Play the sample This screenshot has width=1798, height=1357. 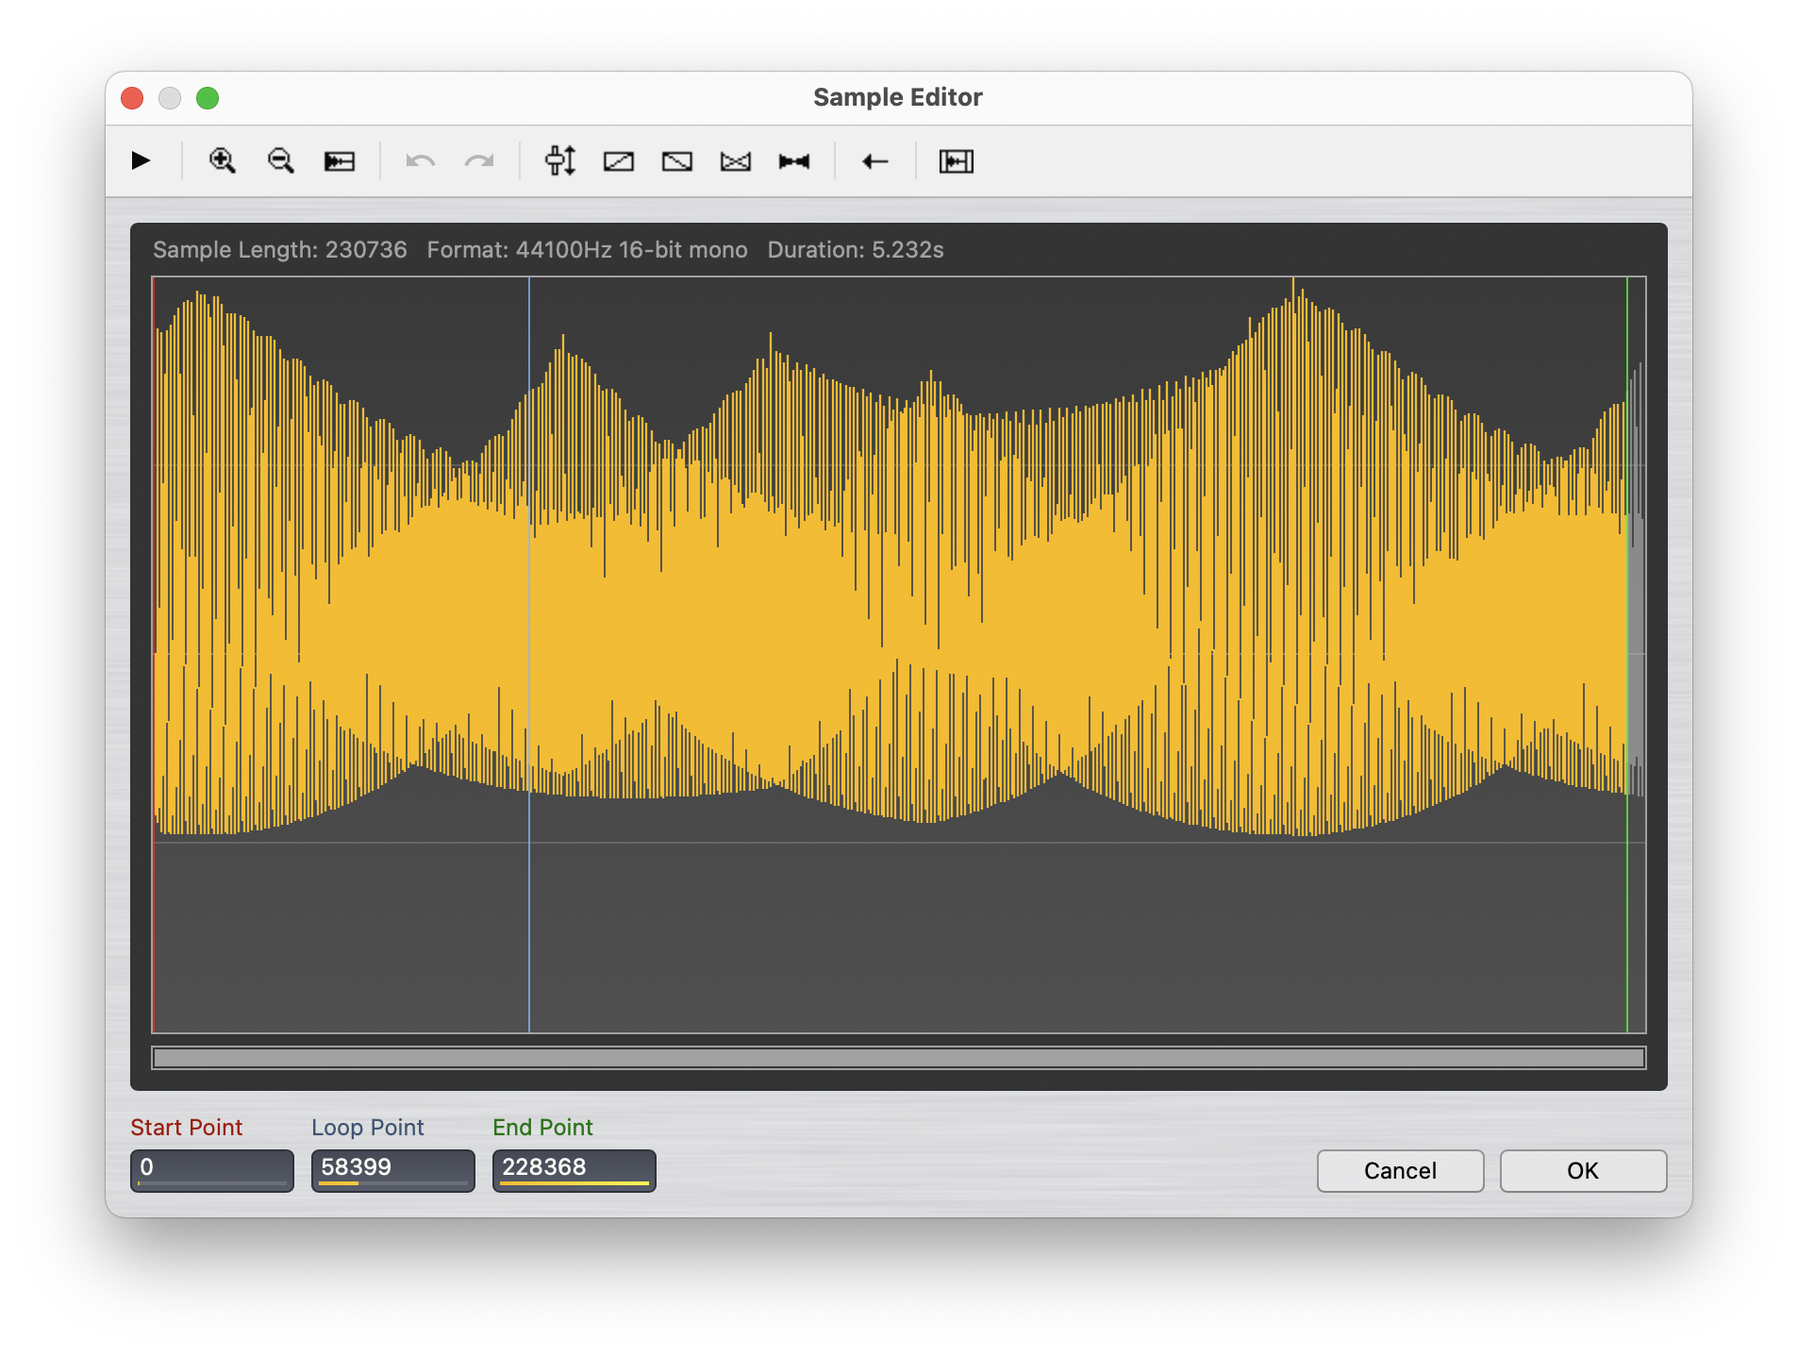click(141, 160)
